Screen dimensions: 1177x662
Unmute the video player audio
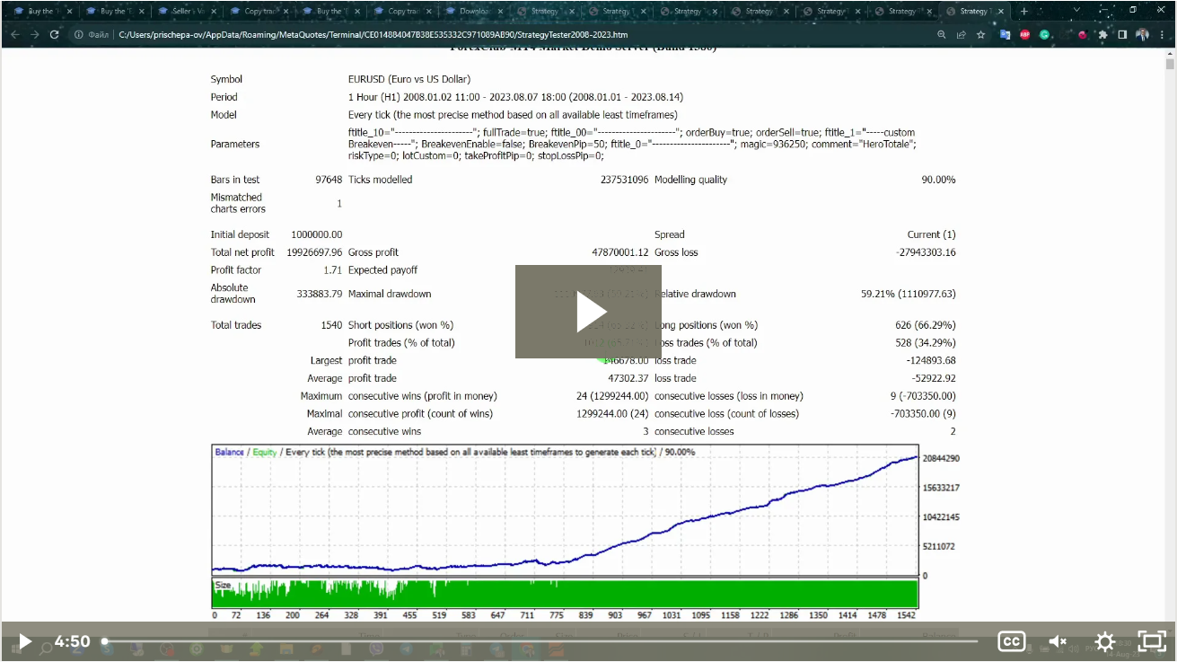point(1058,641)
